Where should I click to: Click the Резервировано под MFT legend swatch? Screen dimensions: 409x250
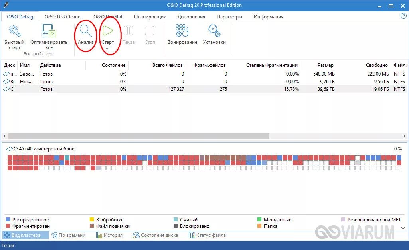(343, 220)
